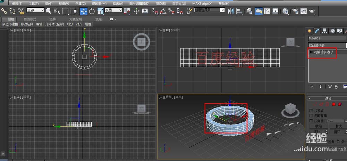Click Make Unique icon below modifier stack
Viewport: 347px width, 161px height.
330,87
